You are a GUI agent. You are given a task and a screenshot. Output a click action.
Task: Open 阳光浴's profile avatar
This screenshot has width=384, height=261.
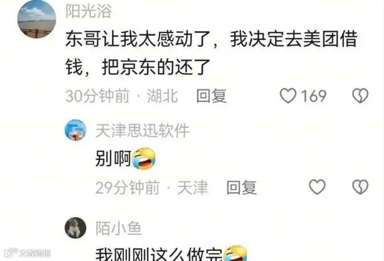(x=37, y=19)
